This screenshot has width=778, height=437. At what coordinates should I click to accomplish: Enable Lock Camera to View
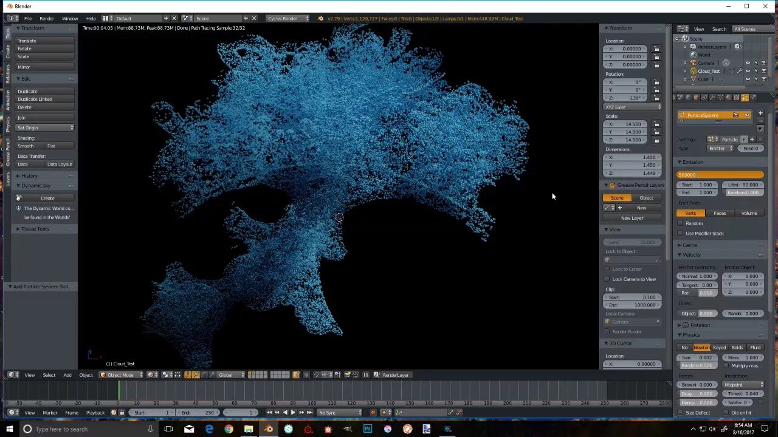pos(607,279)
